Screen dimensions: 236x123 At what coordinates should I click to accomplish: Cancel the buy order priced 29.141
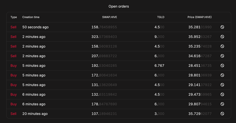click(222, 85)
